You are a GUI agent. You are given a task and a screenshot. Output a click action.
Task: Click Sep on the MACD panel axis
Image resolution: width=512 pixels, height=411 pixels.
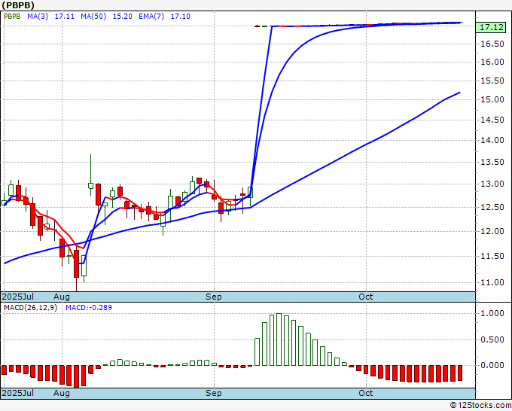click(x=214, y=394)
